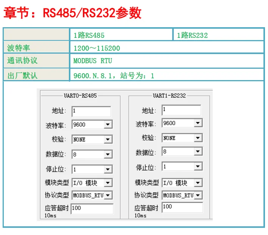Click the UART1-RS232 应答超时 input field
The width and height of the screenshot is (268, 235).
(x=182, y=207)
